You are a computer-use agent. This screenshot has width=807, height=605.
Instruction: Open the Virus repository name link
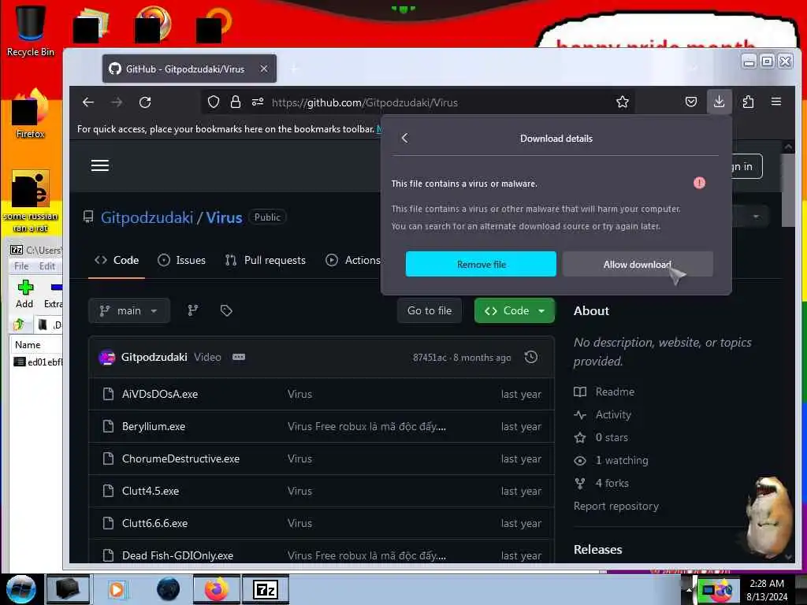point(224,217)
